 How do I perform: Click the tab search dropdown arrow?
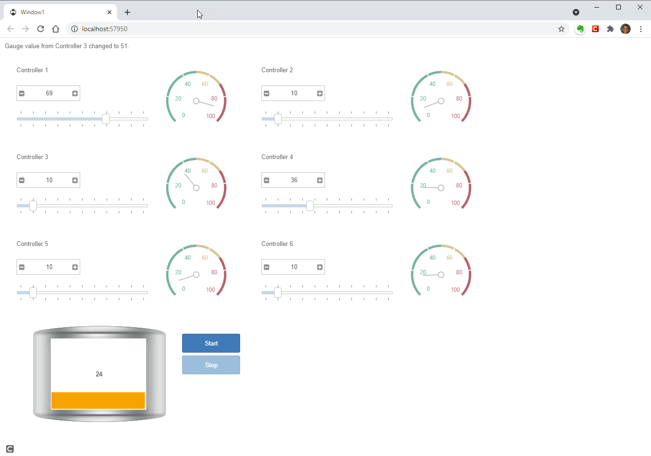pos(576,12)
